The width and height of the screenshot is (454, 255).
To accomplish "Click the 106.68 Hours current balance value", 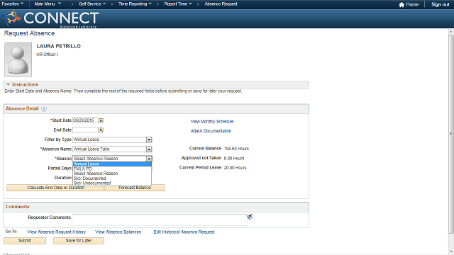I will pyautogui.click(x=236, y=149).
